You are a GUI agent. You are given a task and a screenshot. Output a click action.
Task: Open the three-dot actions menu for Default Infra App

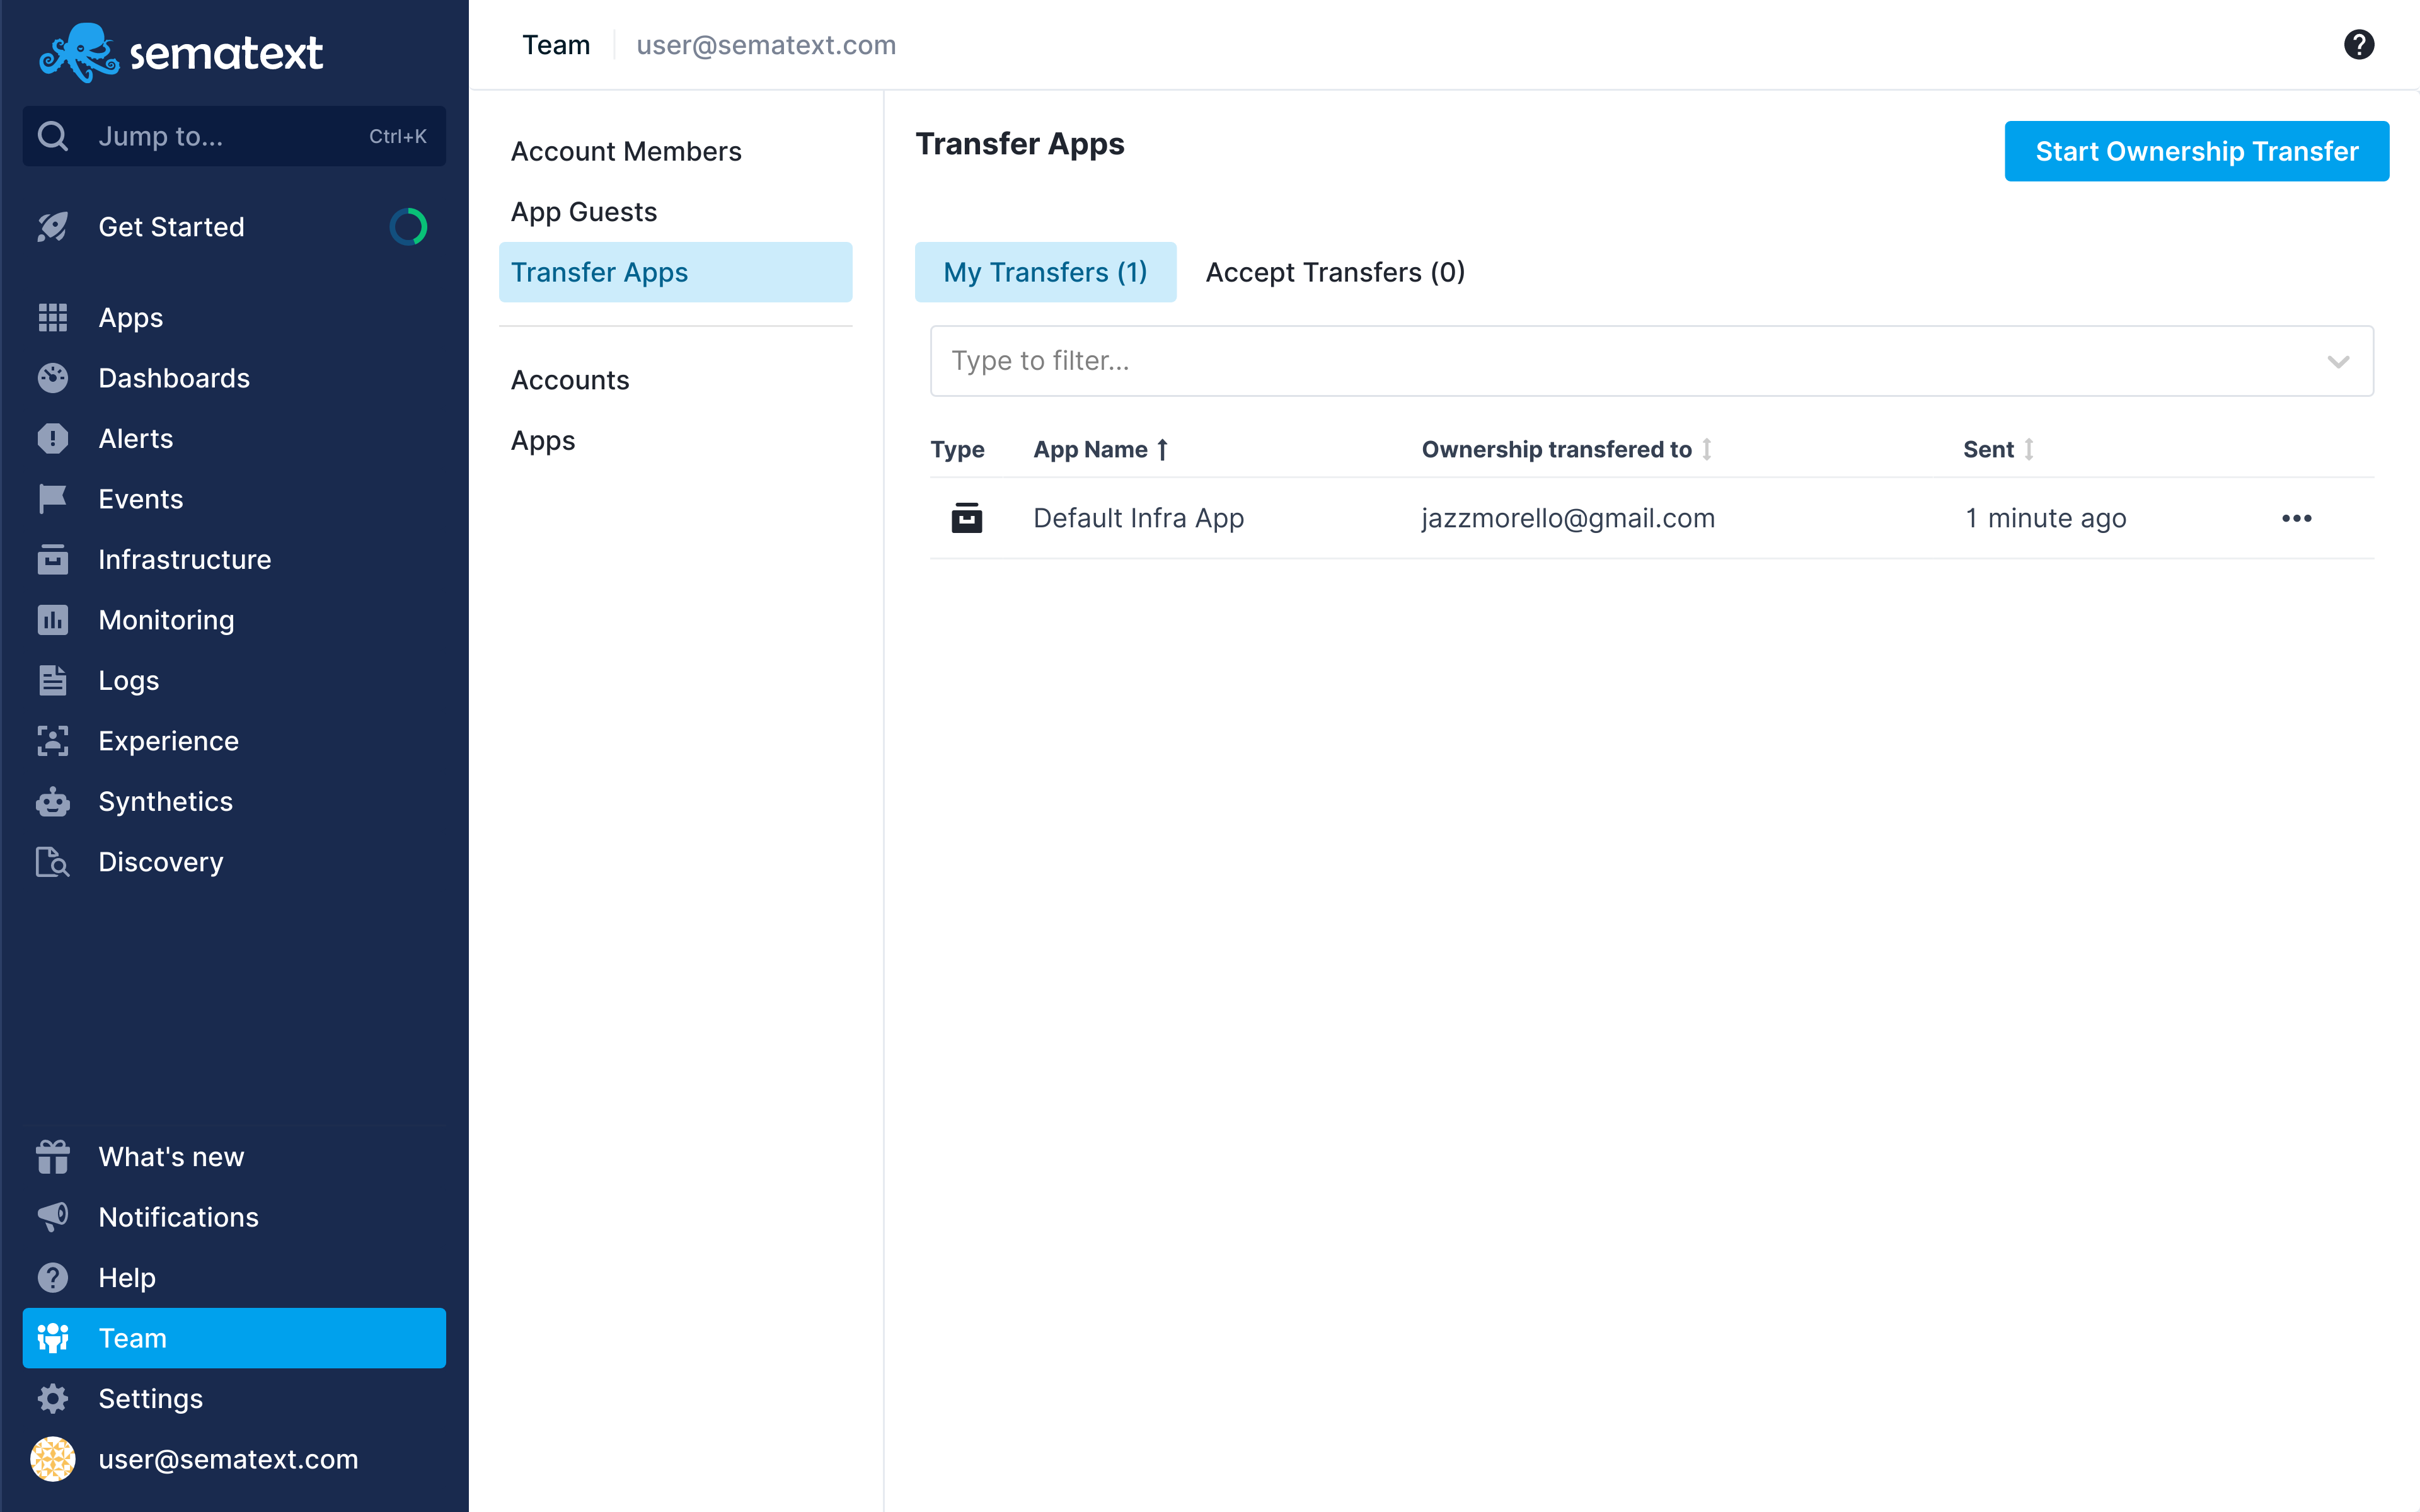tap(2297, 518)
